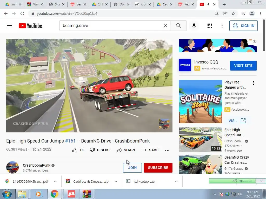The width and height of the screenshot is (266, 199).
Task: Click the VIS... link on Solitaire ad
Action: pyautogui.click(x=237, y=121)
